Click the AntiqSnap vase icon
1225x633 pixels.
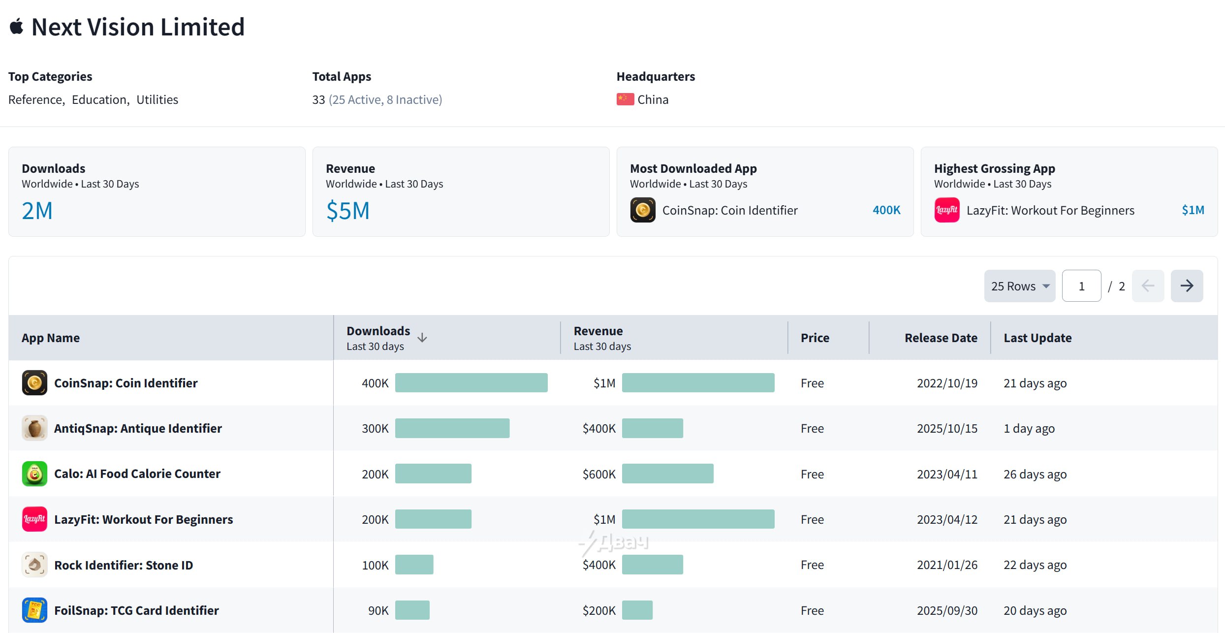point(34,428)
